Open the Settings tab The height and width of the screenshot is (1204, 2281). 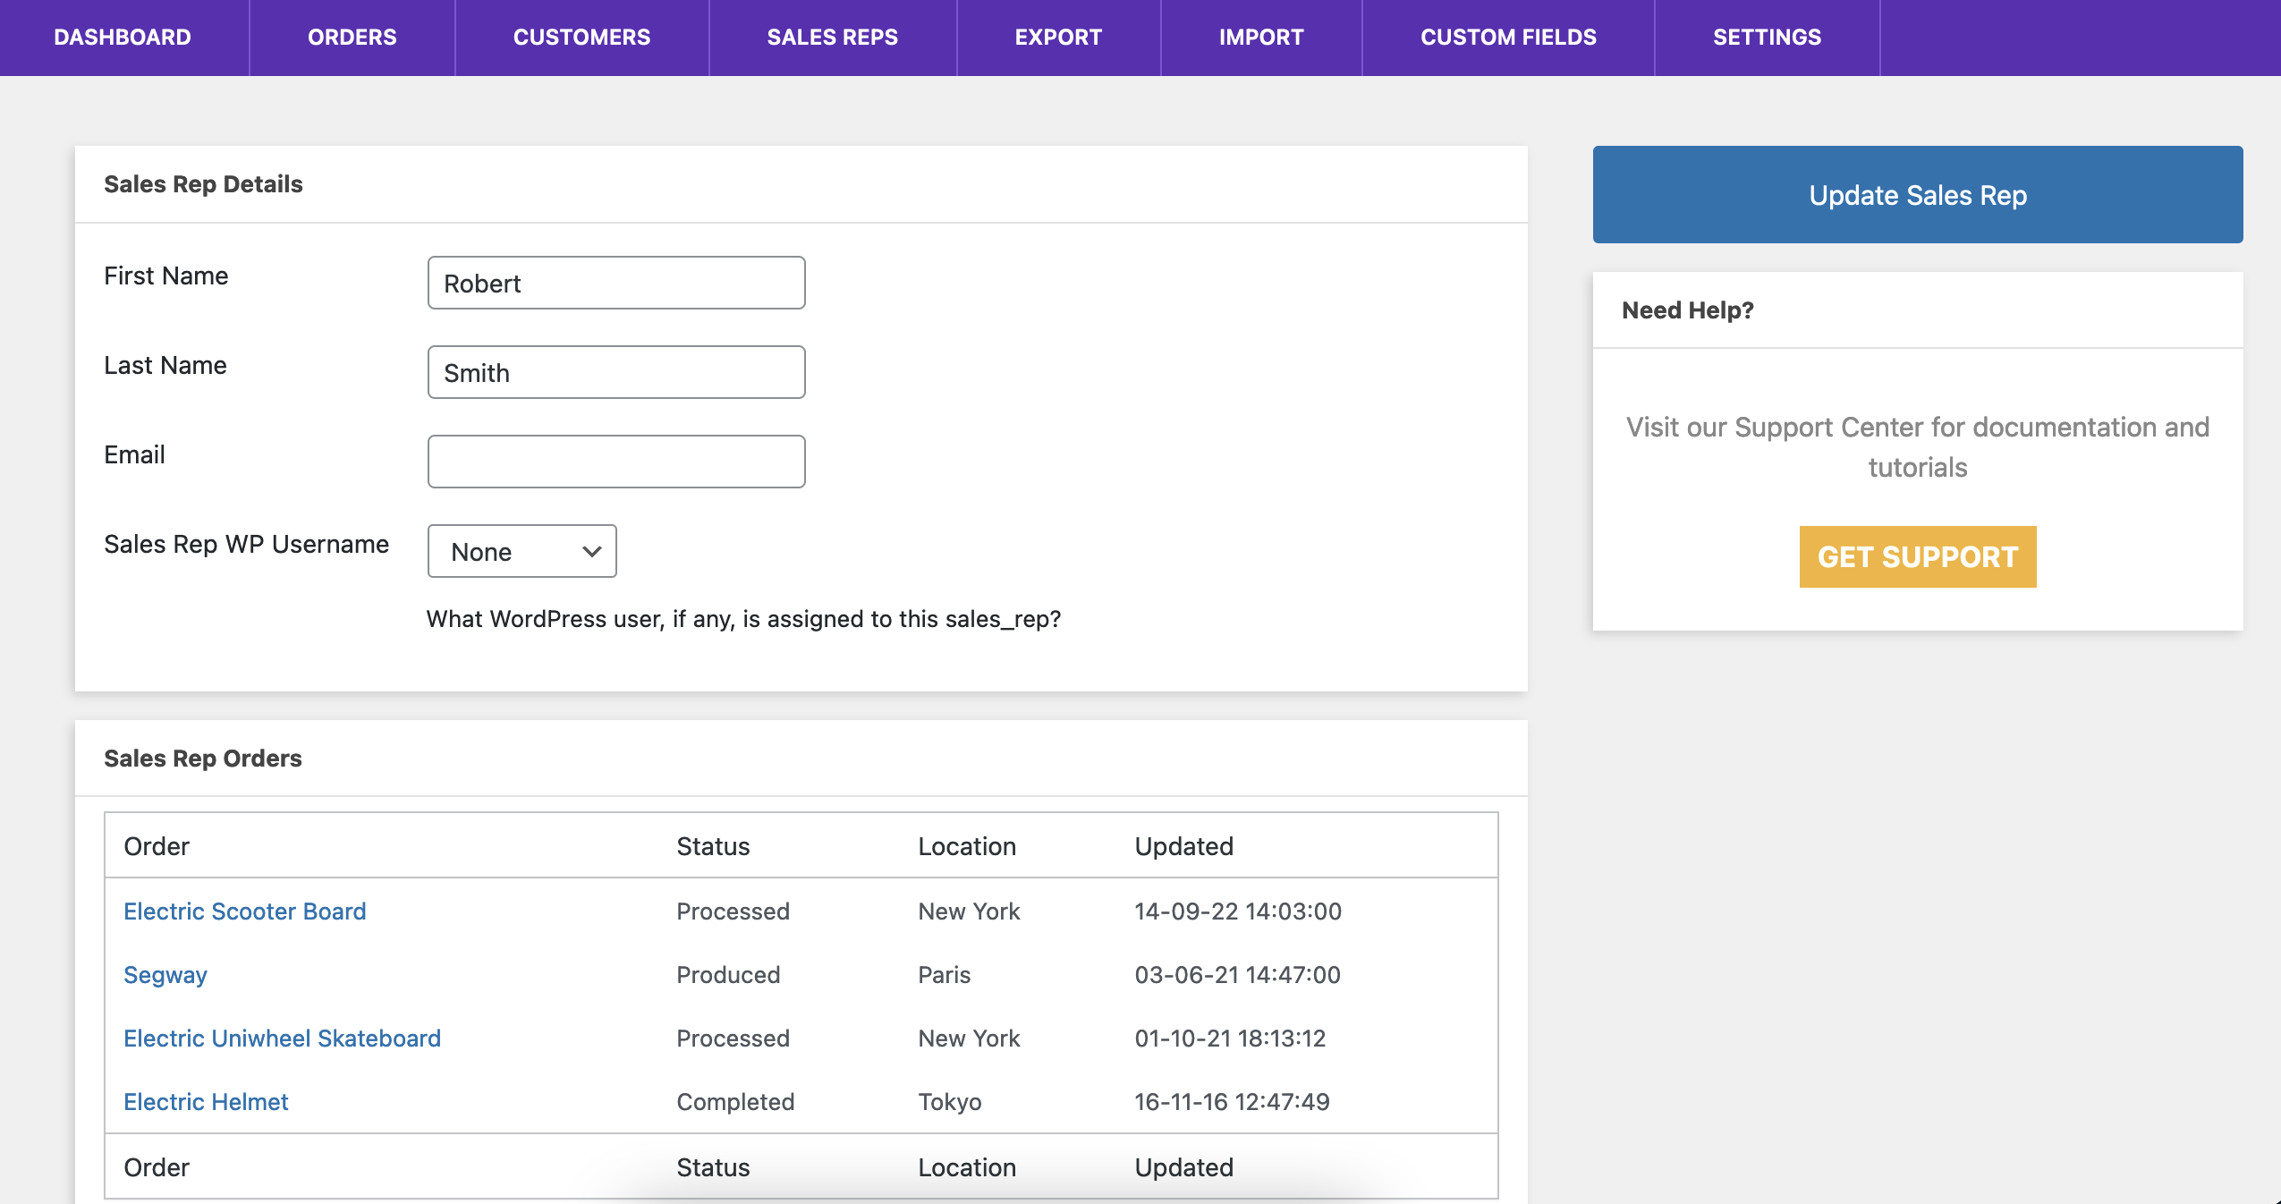click(1767, 38)
